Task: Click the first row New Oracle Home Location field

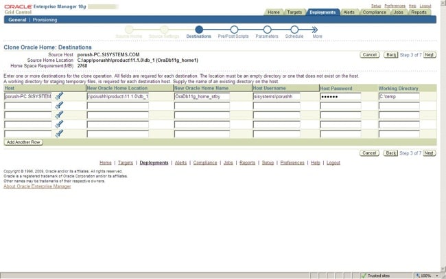Action: point(118,96)
